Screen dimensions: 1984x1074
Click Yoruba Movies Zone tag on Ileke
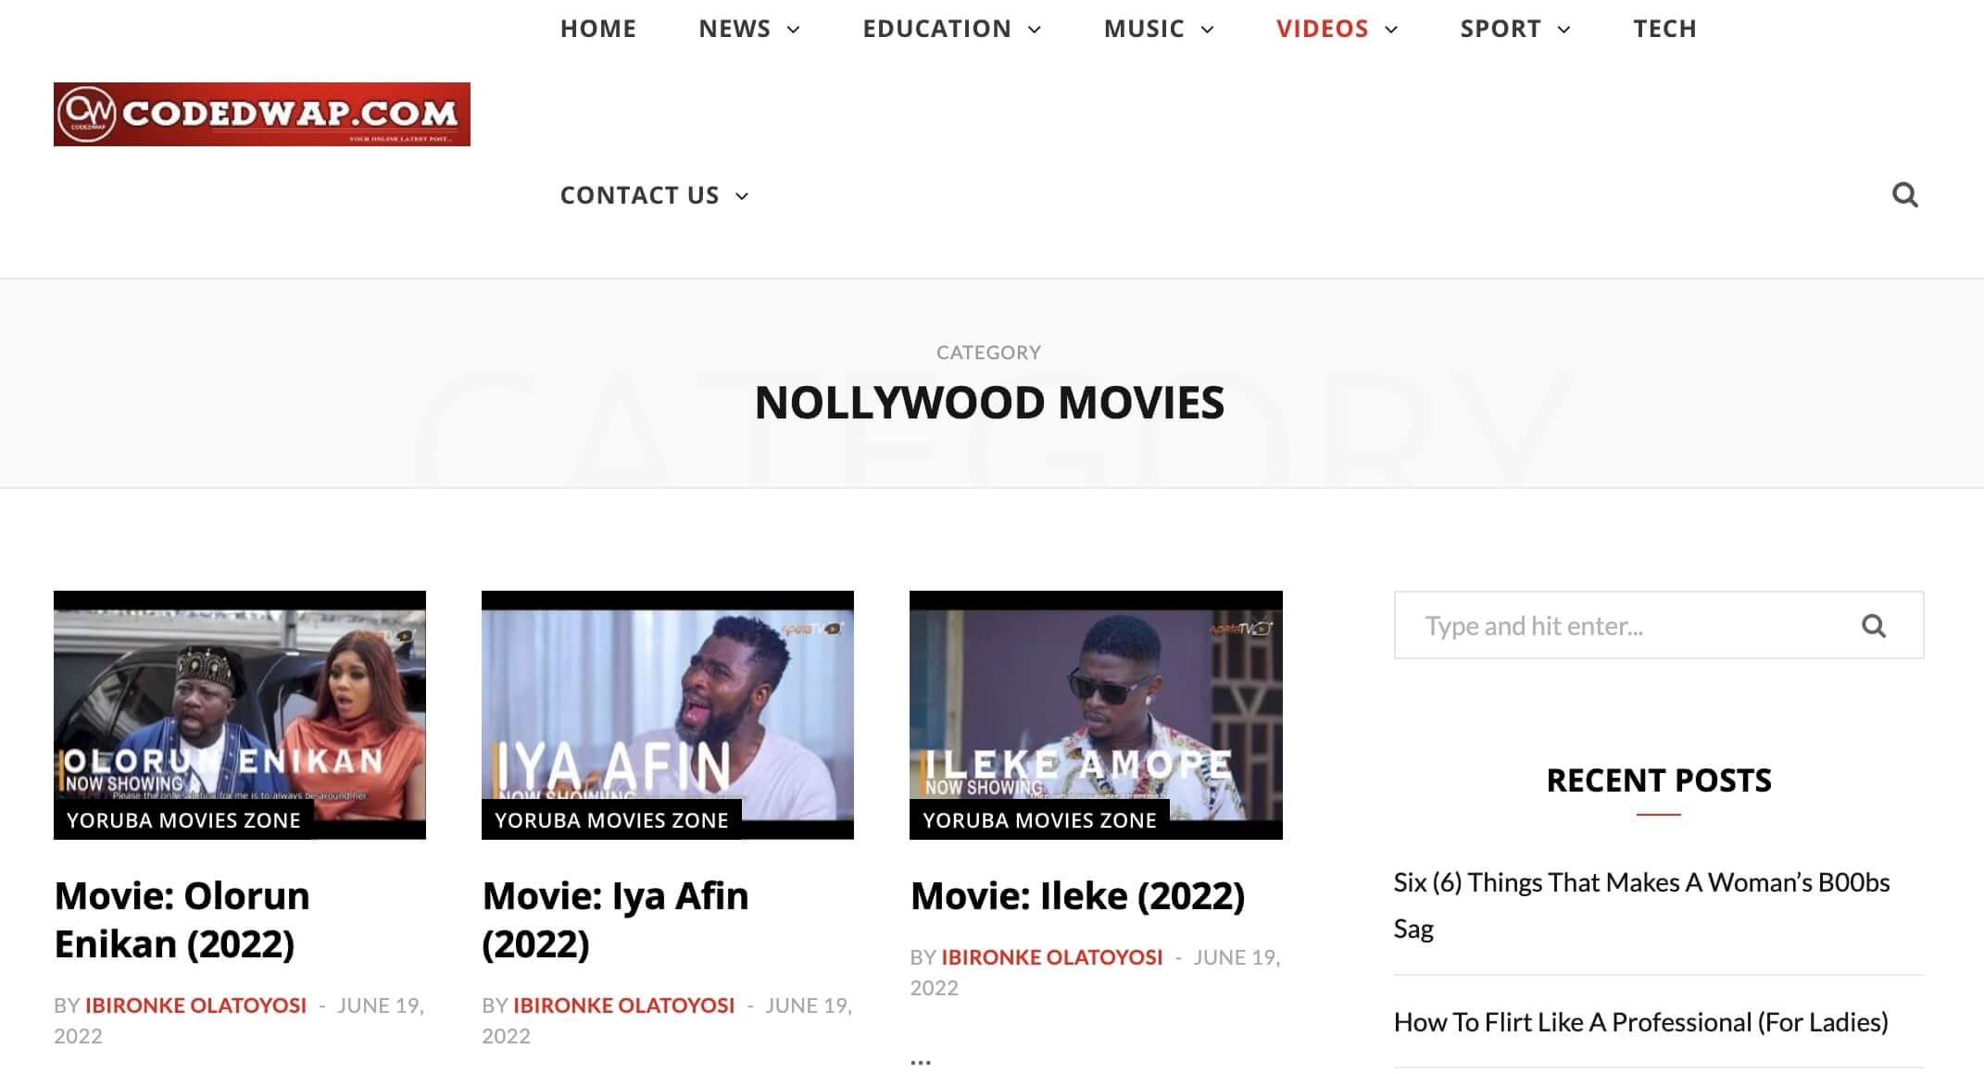click(1039, 820)
